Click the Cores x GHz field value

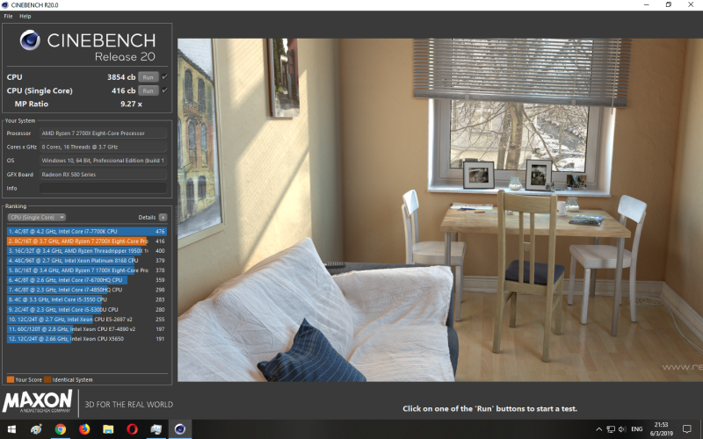[103, 147]
